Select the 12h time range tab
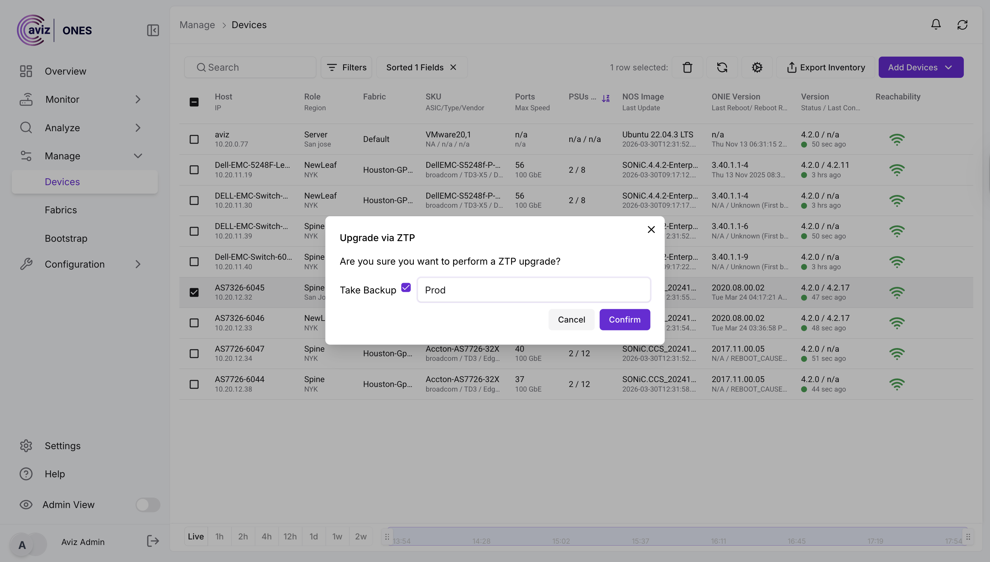Screen dimensions: 990x562 [290, 536]
